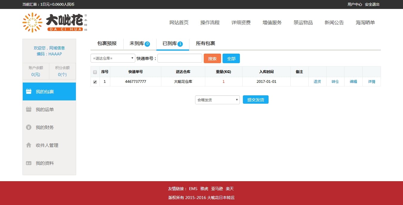Open 详细资费 in the top navigation
403x205 pixels.
click(241, 22)
